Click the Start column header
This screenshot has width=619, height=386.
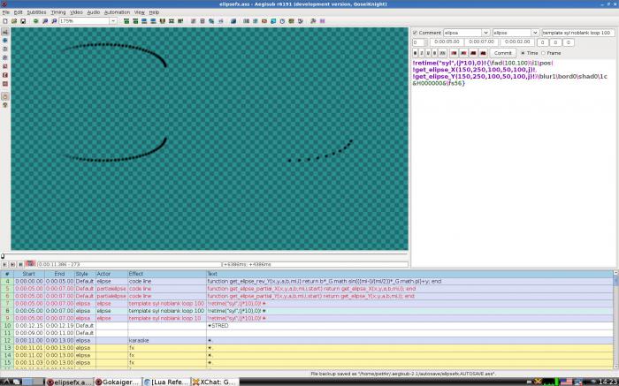[29, 274]
